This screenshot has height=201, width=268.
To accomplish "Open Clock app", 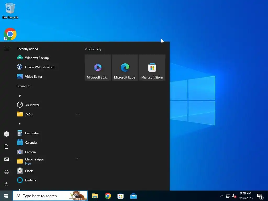I will click(x=48, y=171).
